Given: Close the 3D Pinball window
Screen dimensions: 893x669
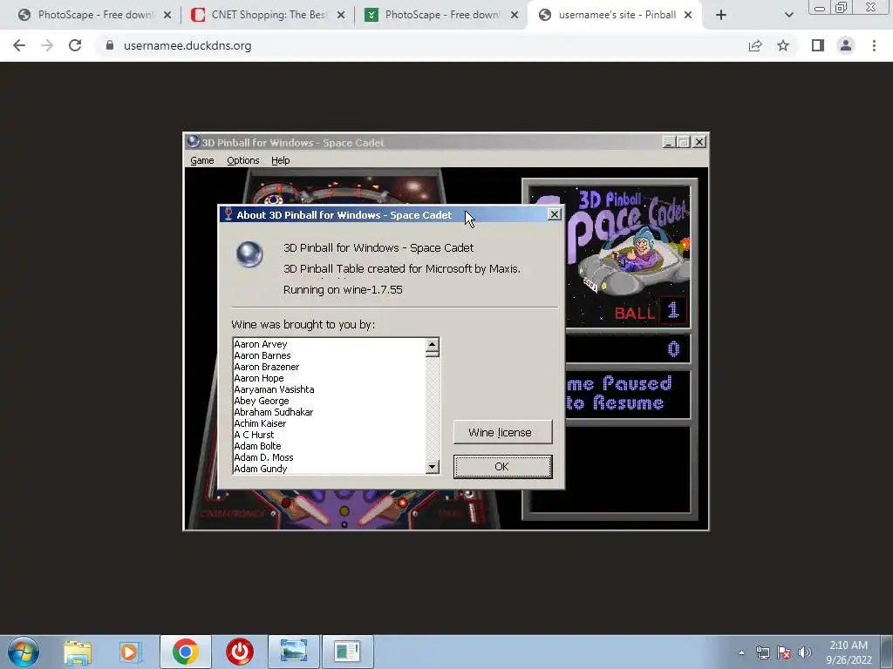Looking at the screenshot, I should [699, 142].
